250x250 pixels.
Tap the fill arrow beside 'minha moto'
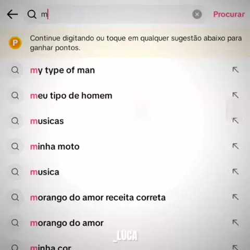235,146
